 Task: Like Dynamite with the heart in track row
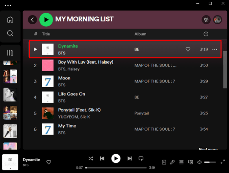coord(188,49)
